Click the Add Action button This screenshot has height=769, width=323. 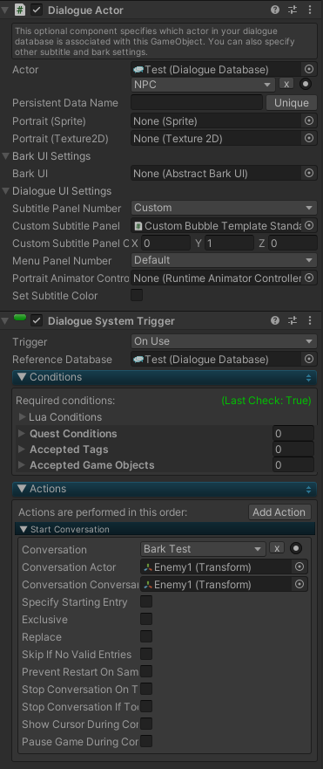(279, 512)
